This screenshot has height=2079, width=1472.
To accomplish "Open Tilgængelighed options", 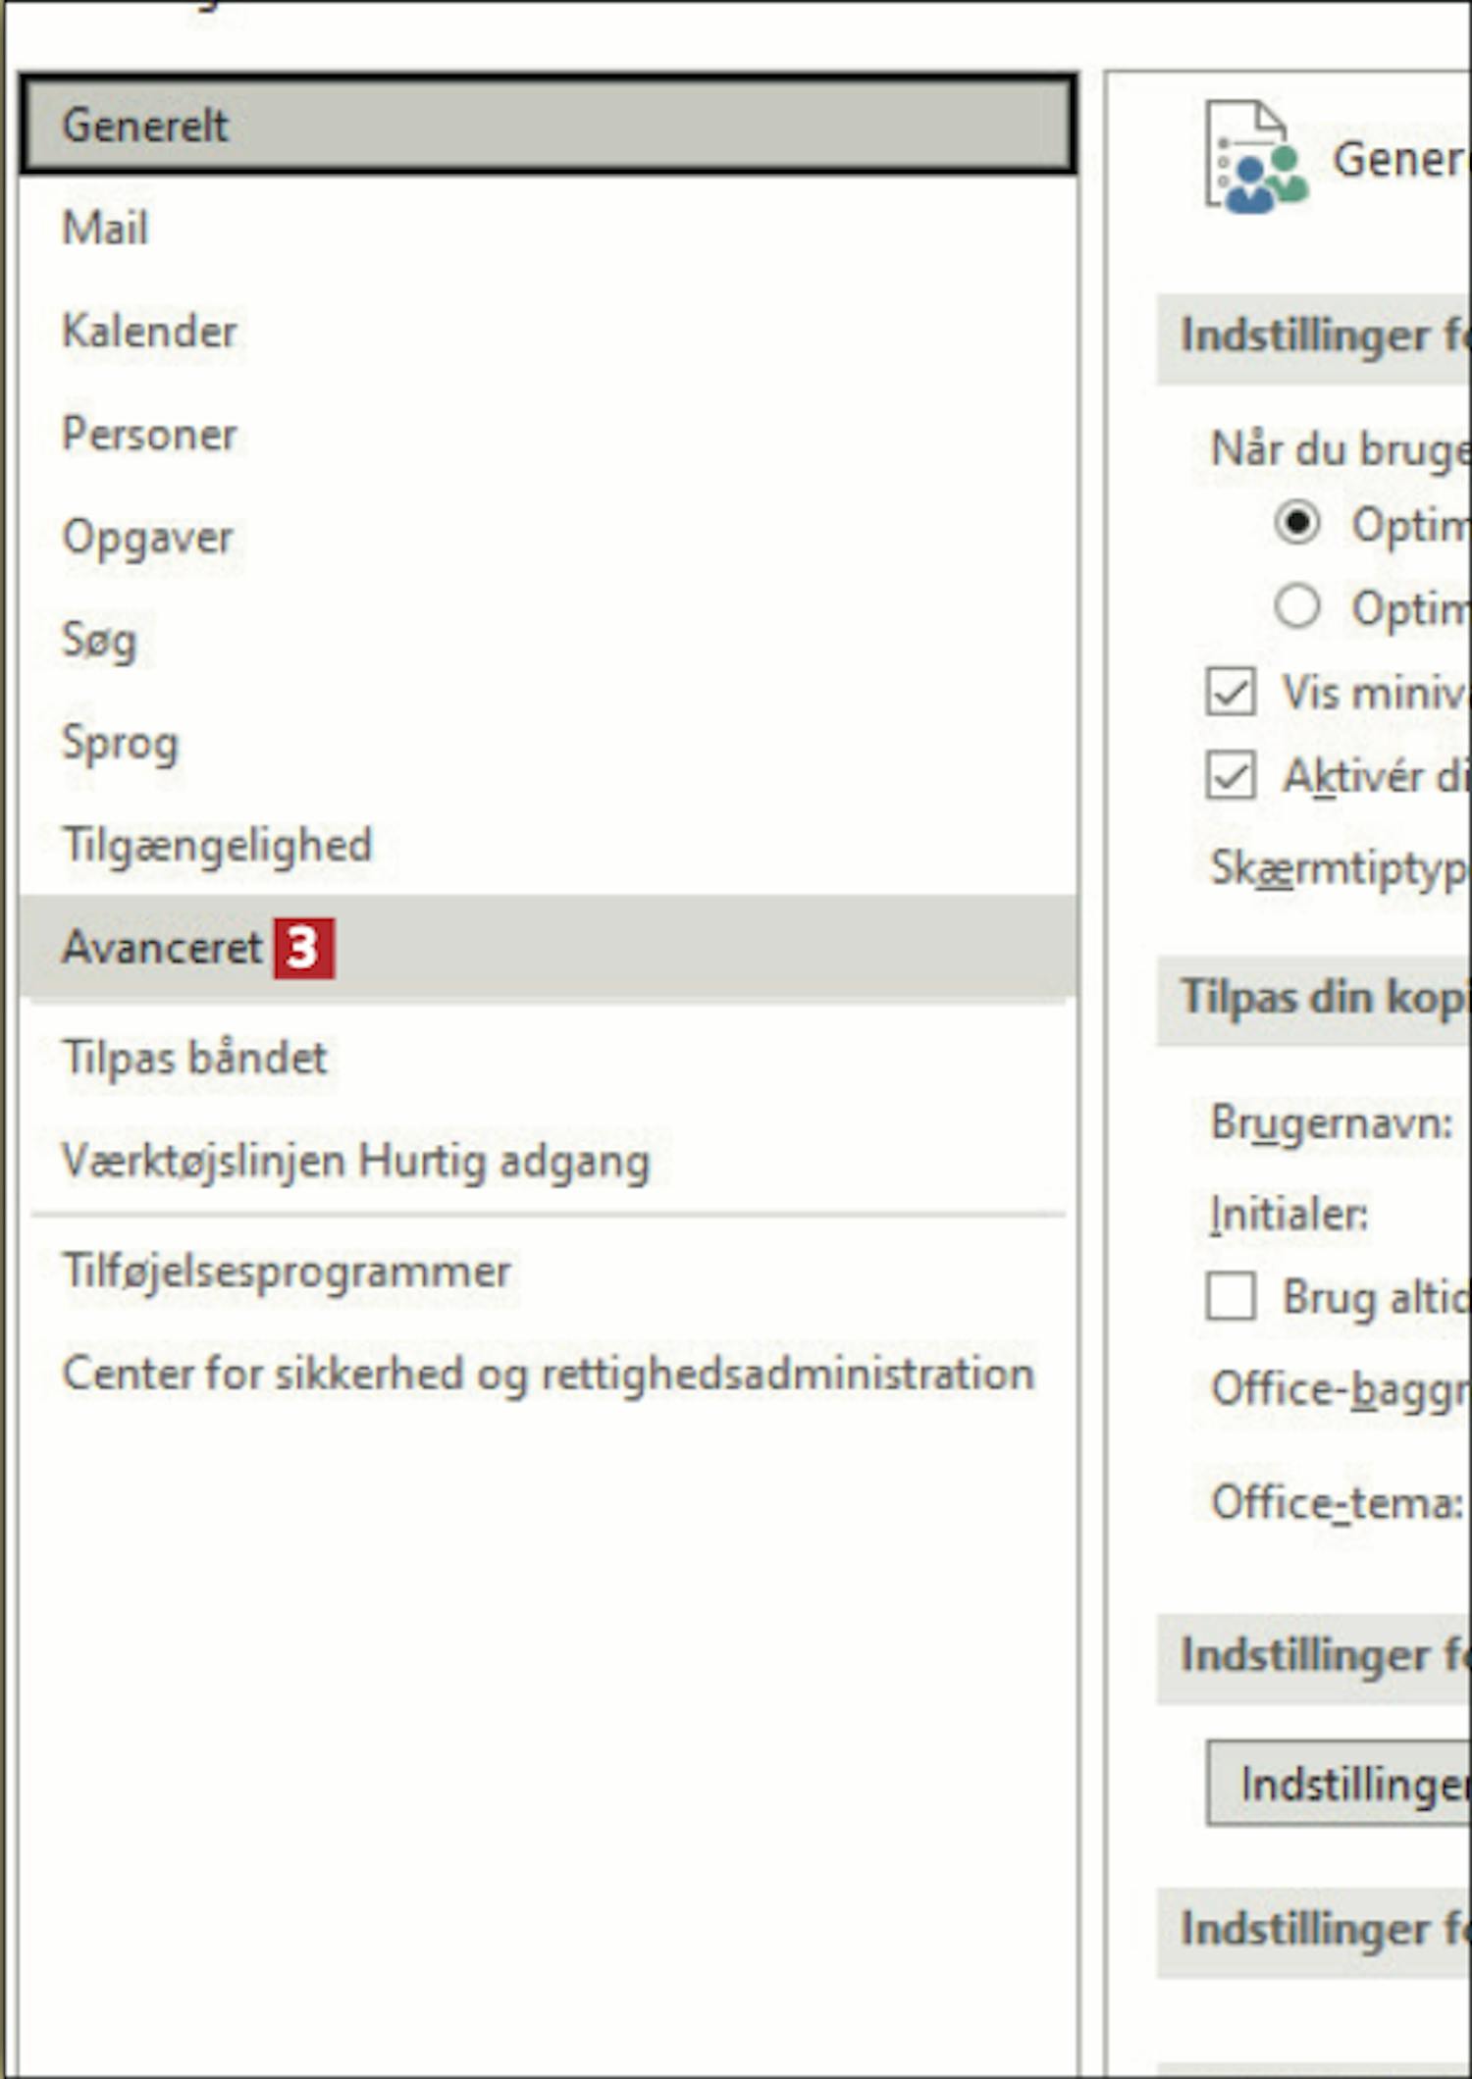I will (x=548, y=845).
